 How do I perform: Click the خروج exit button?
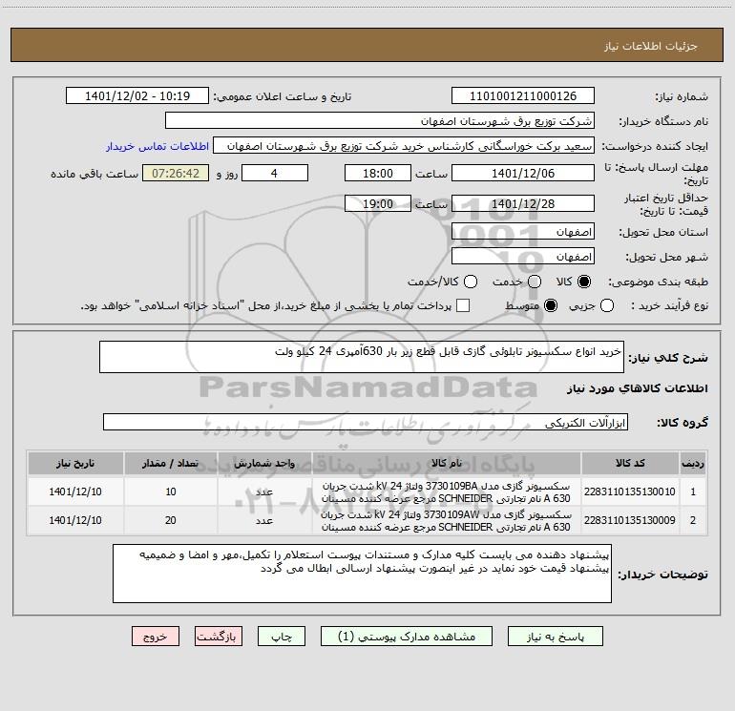point(156,637)
